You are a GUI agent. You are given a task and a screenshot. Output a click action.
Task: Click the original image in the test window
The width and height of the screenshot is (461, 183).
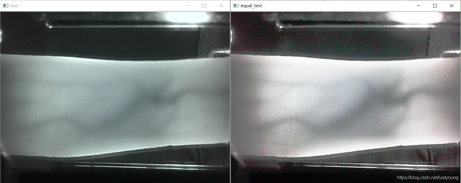[x=115, y=97]
